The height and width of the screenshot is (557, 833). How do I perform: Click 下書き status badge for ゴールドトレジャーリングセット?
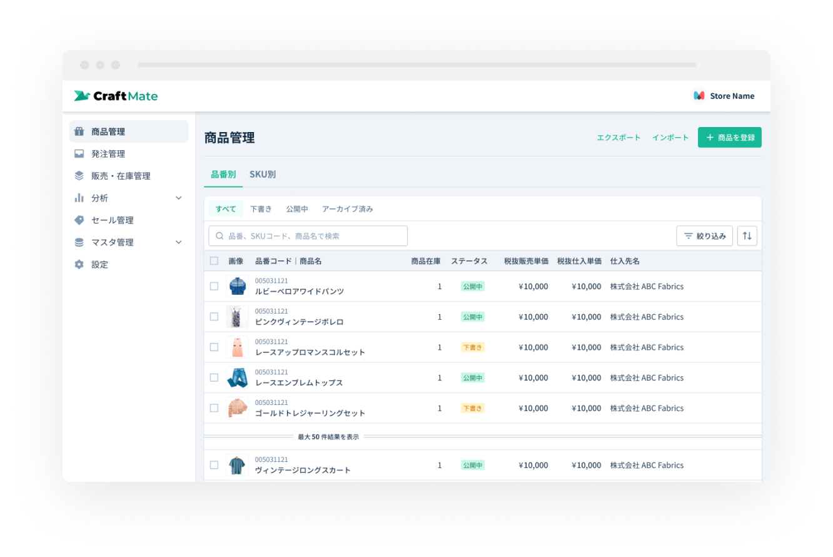coord(473,408)
